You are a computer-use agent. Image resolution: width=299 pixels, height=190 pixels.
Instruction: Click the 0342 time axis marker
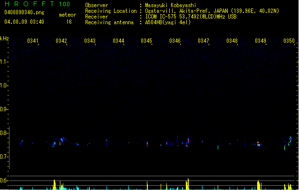tap(61, 41)
